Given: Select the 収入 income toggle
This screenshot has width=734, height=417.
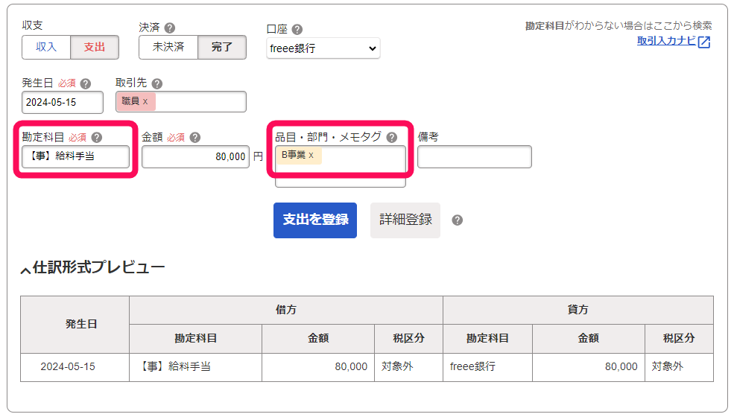Looking at the screenshot, I should click(x=46, y=47).
